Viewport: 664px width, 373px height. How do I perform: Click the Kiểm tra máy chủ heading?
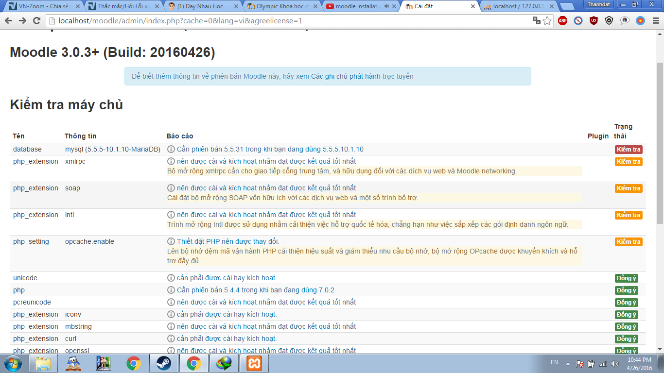(66, 105)
